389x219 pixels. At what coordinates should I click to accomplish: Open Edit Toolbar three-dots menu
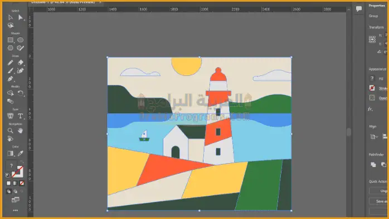pyautogui.click(x=16, y=210)
